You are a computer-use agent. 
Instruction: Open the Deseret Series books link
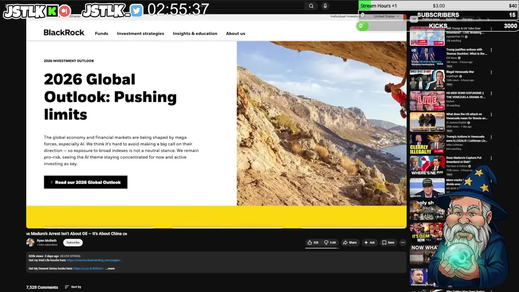pyautogui.click(x=89, y=268)
